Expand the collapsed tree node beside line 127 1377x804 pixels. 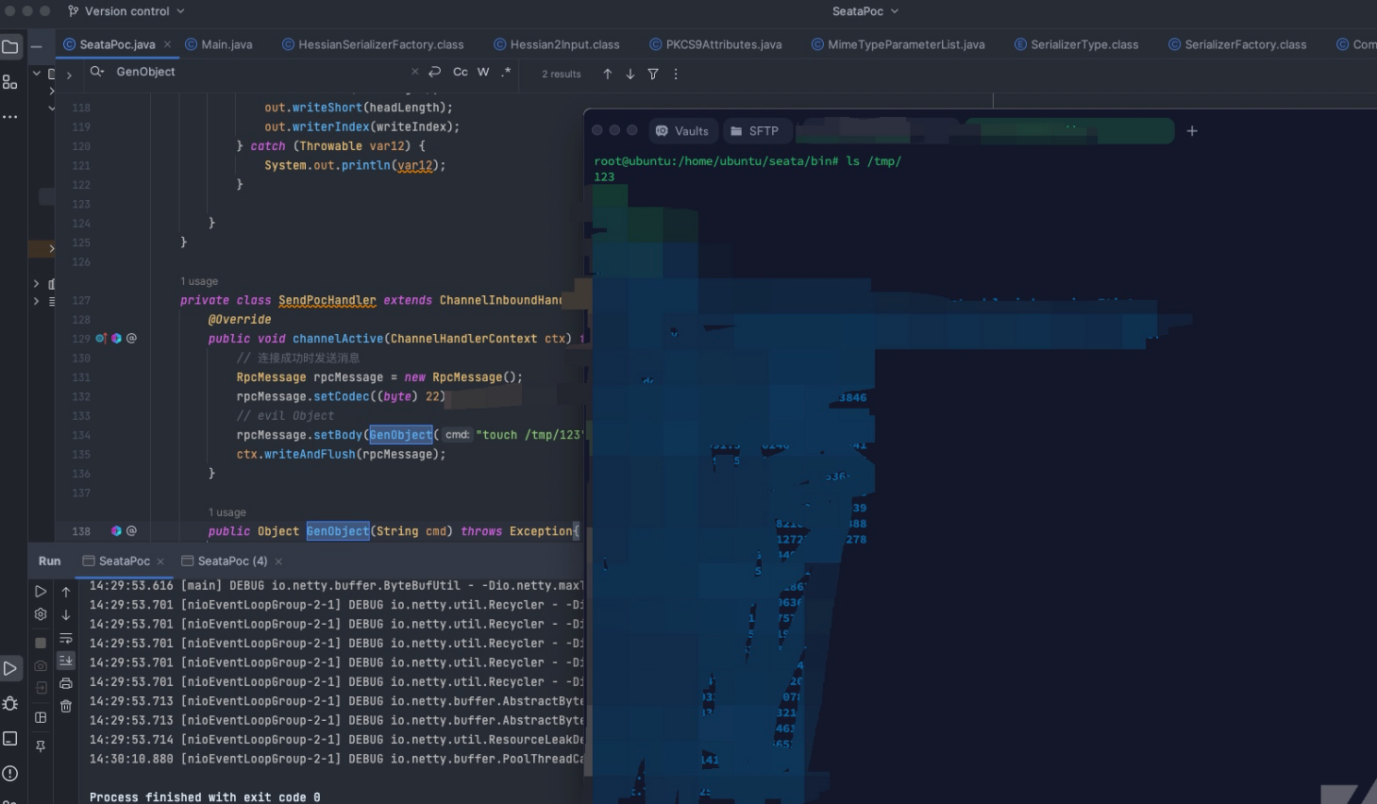point(37,301)
